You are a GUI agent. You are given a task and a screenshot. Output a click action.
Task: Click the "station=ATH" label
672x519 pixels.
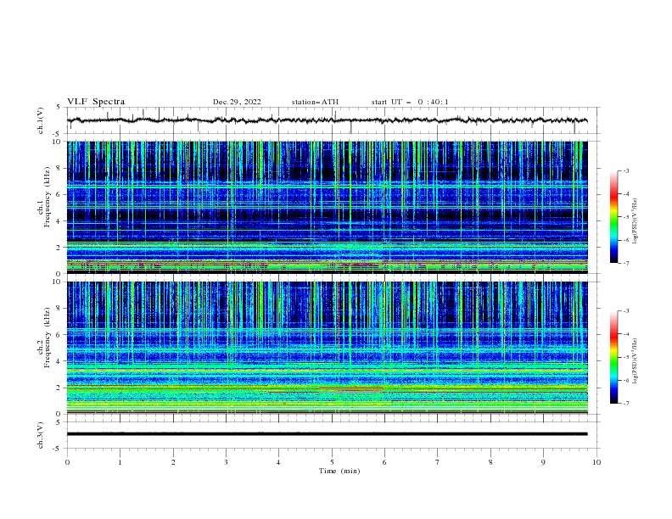point(315,102)
